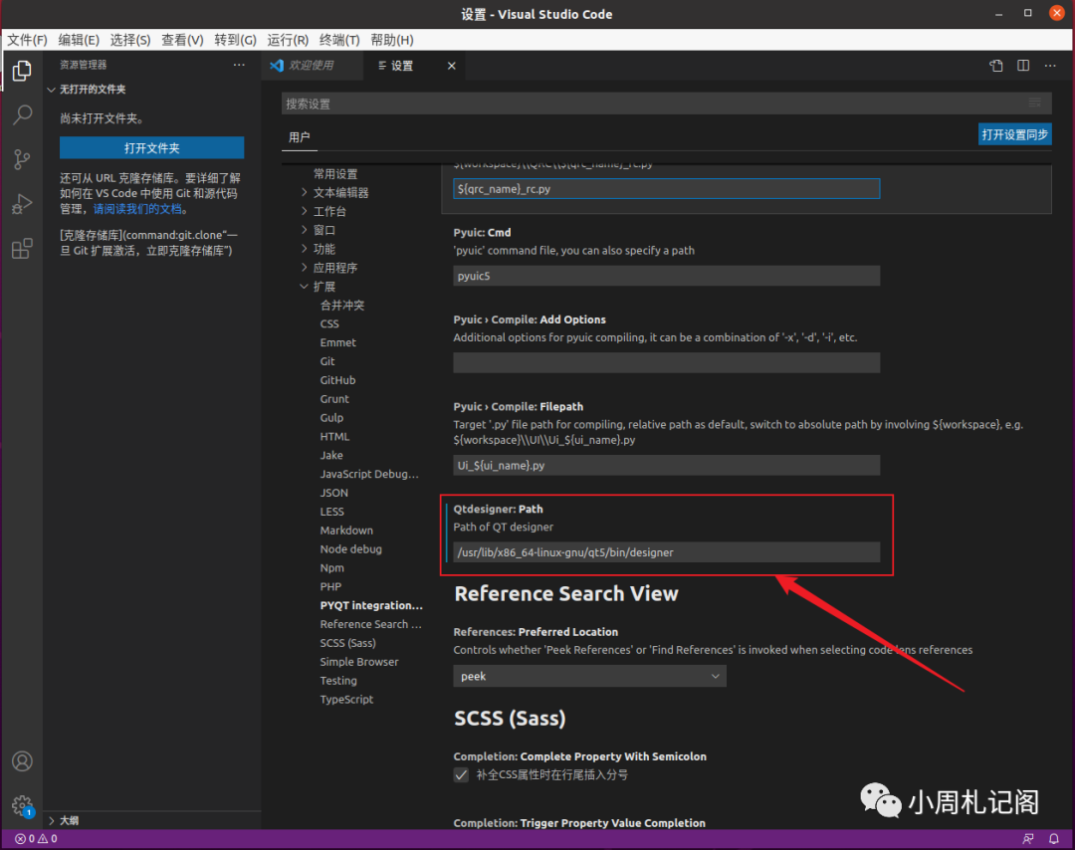This screenshot has height=850, width=1075.
Task: Close the 设置 tab
Action: coord(451,66)
